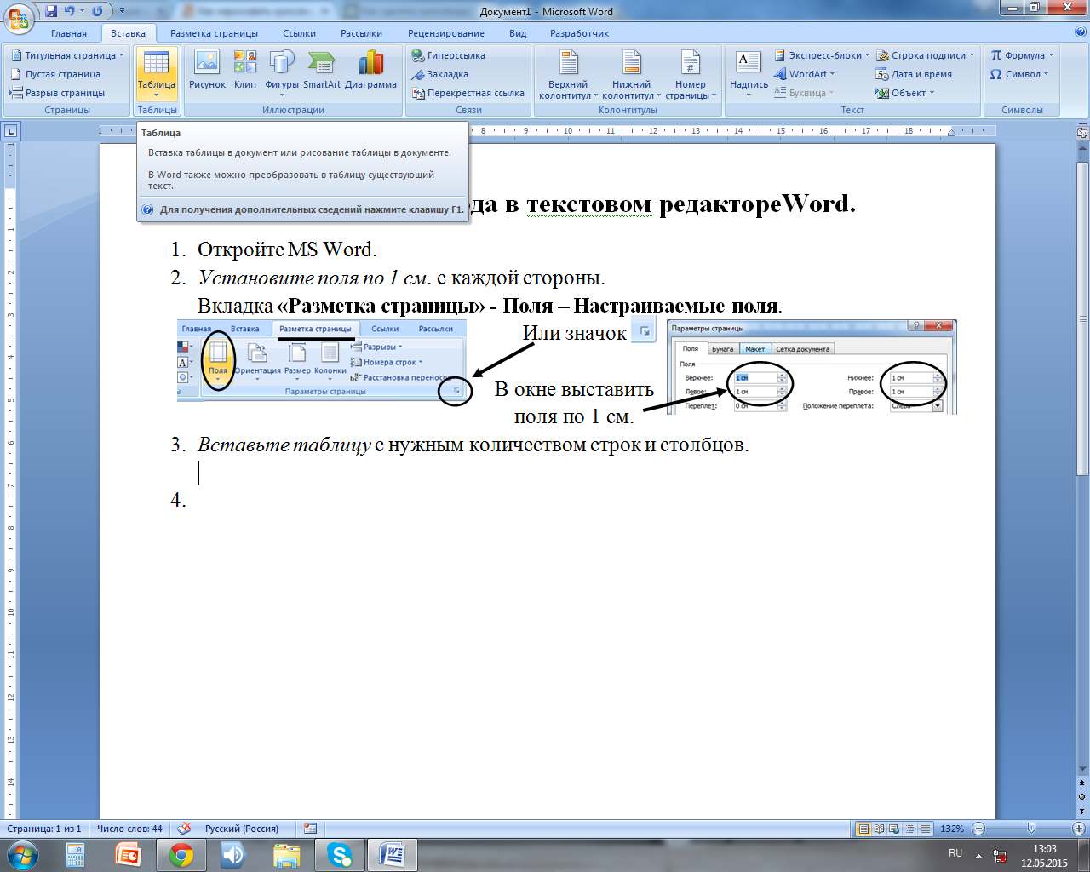This screenshot has height=872, width=1090.
Task: Open the Рассылки tab
Action: (361, 33)
